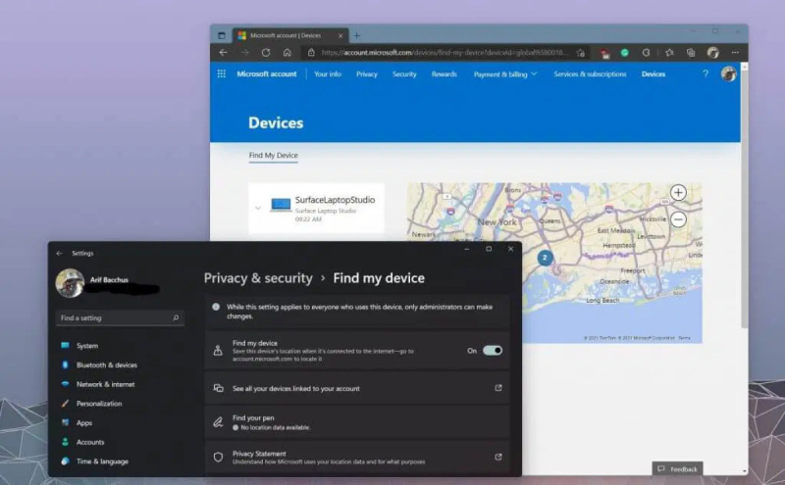
Task: Click the Find a setting search box
Action: 119,318
